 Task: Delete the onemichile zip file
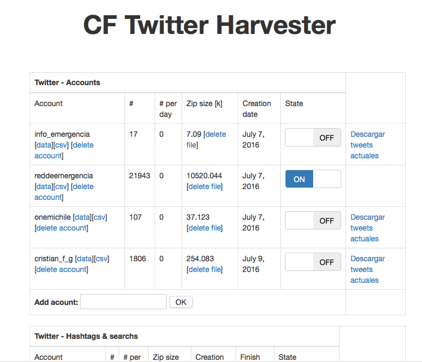coord(205,228)
